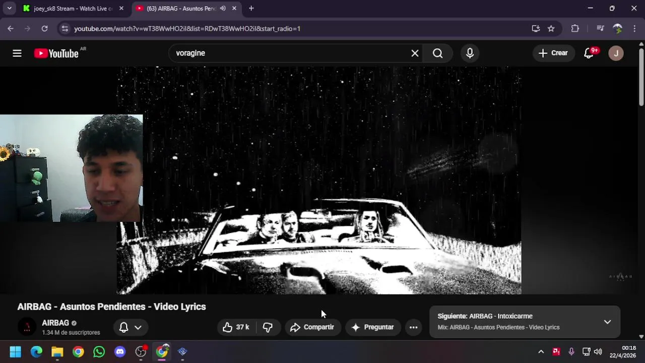This screenshot has height=363, width=645.
Task: Click the 1.34 M de suscriptores text
Action: [x=71, y=333]
